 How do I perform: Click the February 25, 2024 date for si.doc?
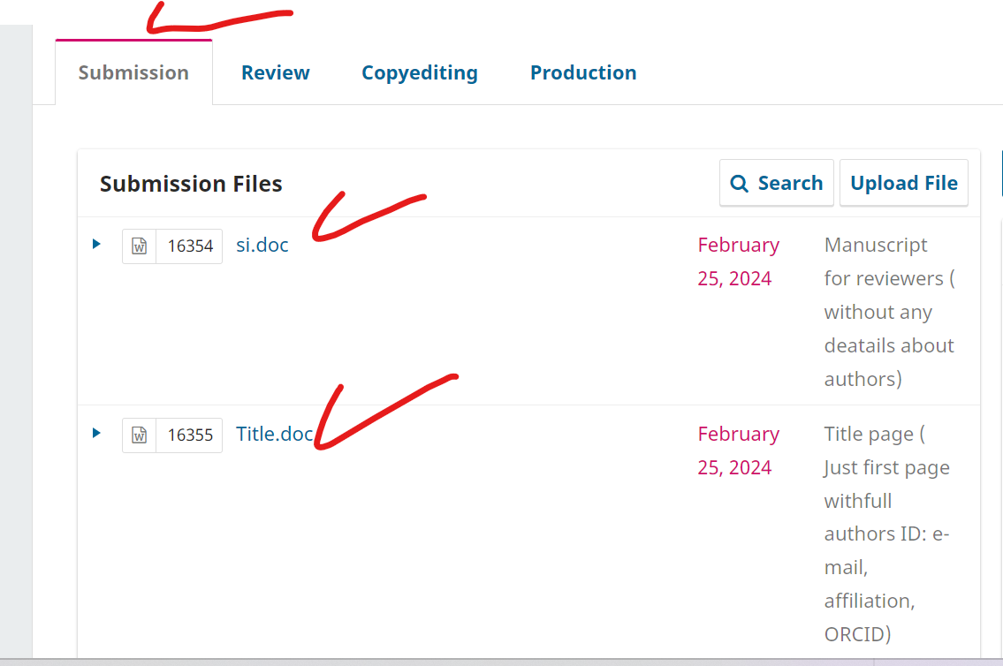coord(738,261)
